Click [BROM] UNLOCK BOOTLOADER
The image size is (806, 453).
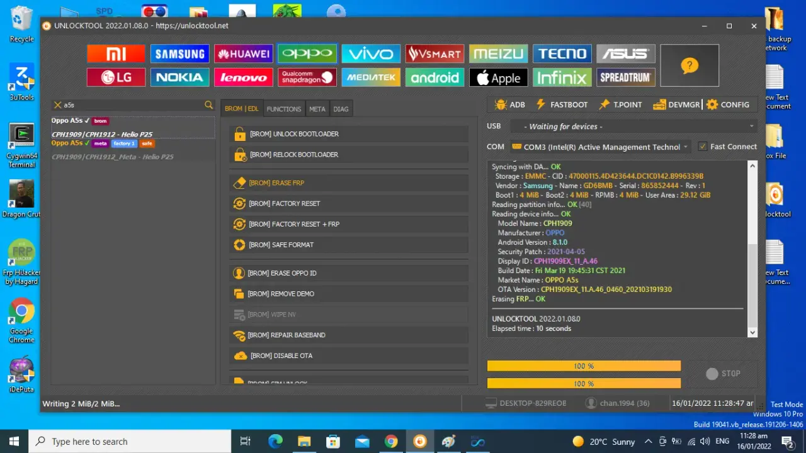tap(349, 134)
